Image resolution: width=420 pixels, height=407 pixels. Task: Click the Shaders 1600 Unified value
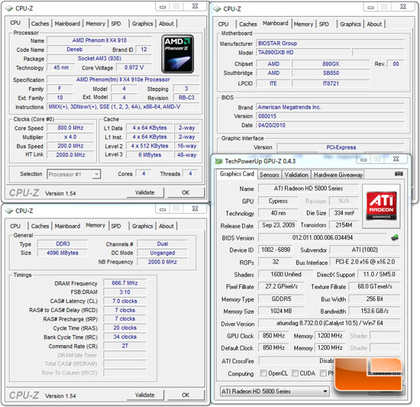(x=286, y=274)
